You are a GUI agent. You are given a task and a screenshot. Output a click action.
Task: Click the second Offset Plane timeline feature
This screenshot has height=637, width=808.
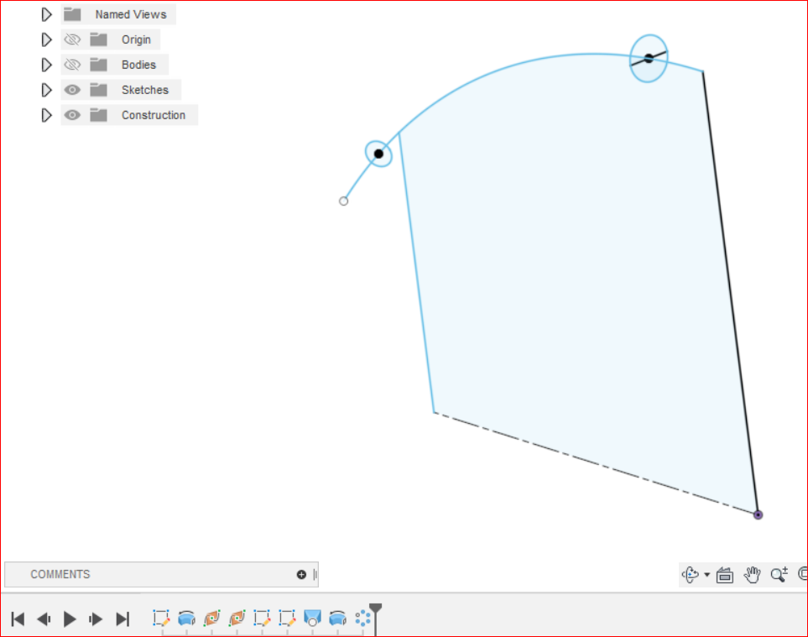[x=237, y=619]
